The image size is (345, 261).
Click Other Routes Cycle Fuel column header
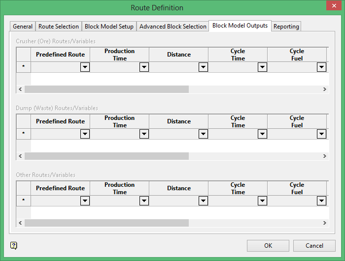point(297,188)
